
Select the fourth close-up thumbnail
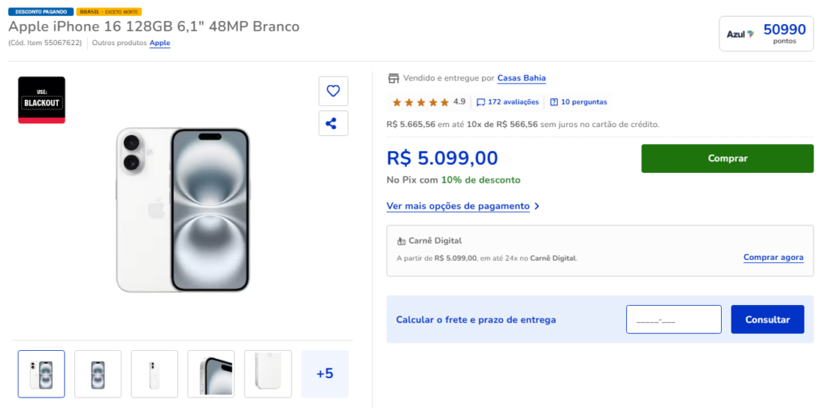(x=211, y=373)
